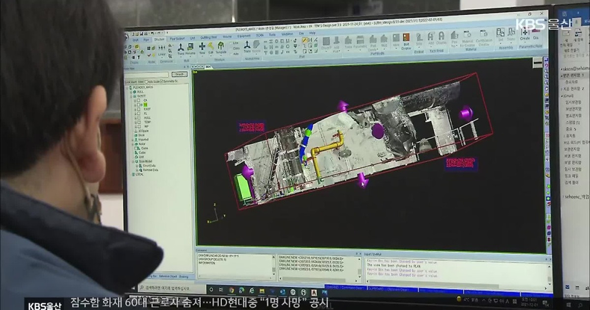Viewport: 590px width, 310px height.
Task: Click the Tack Weld Add icon
Action: coord(431,37)
